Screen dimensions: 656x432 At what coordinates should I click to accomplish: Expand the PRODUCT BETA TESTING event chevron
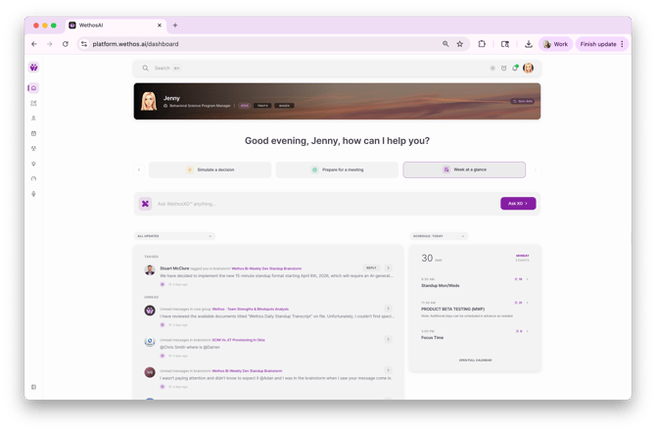[x=527, y=303]
